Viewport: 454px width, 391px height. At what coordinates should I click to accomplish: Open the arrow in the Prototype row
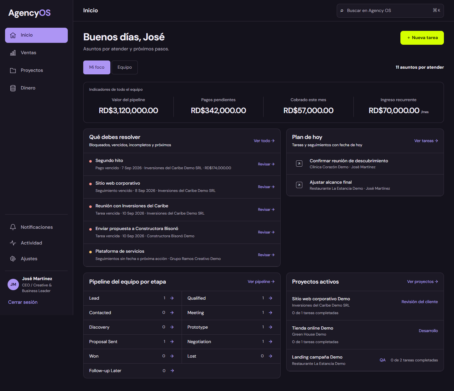point(271,327)
